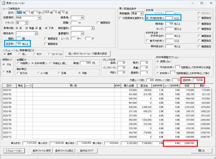The height and width of the screenshot is (159, 216).
Task: Select 月毎 aggregation radio
Action: (79, 73)
